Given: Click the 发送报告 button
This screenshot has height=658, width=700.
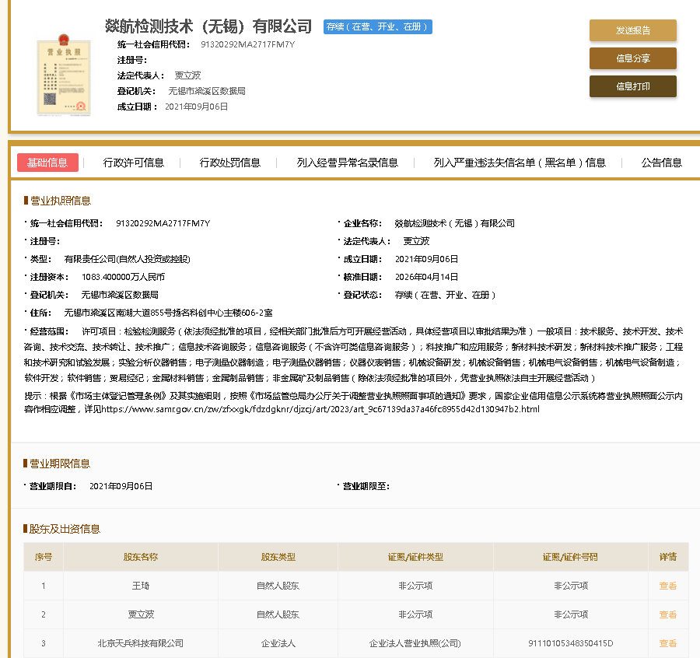Looking at the screenshot, I should (632, 30).
